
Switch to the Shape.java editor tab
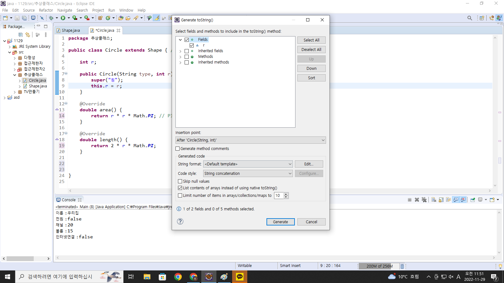(x=71, y=31)
